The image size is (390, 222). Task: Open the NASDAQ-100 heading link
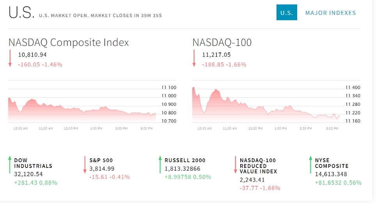(222, 42)
